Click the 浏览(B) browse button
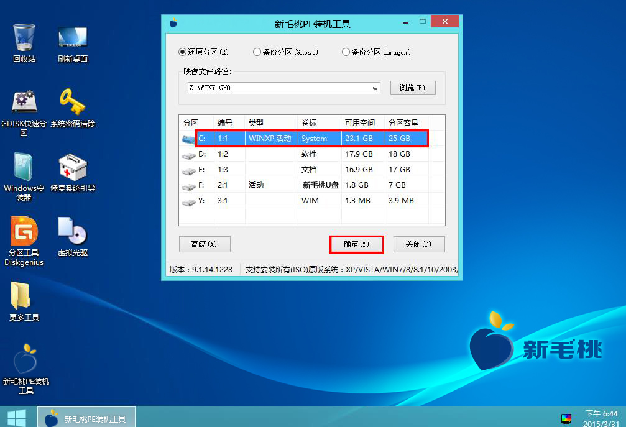Image resolution: width=626 pixels, height=427 pixels. [412, 88]
